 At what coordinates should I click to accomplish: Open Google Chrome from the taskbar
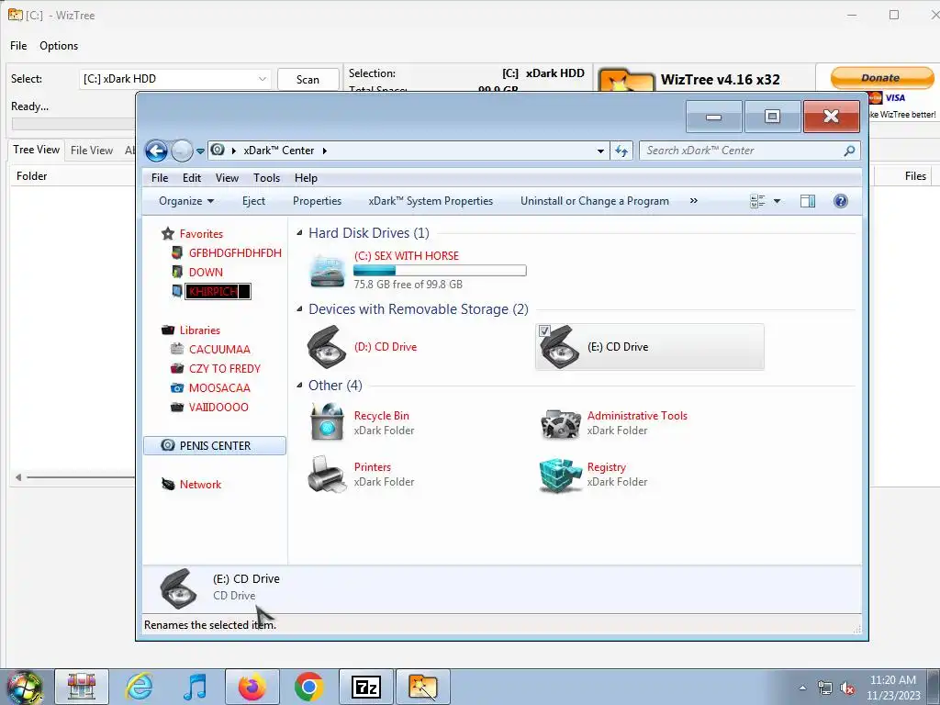click(x=308, y=687)
